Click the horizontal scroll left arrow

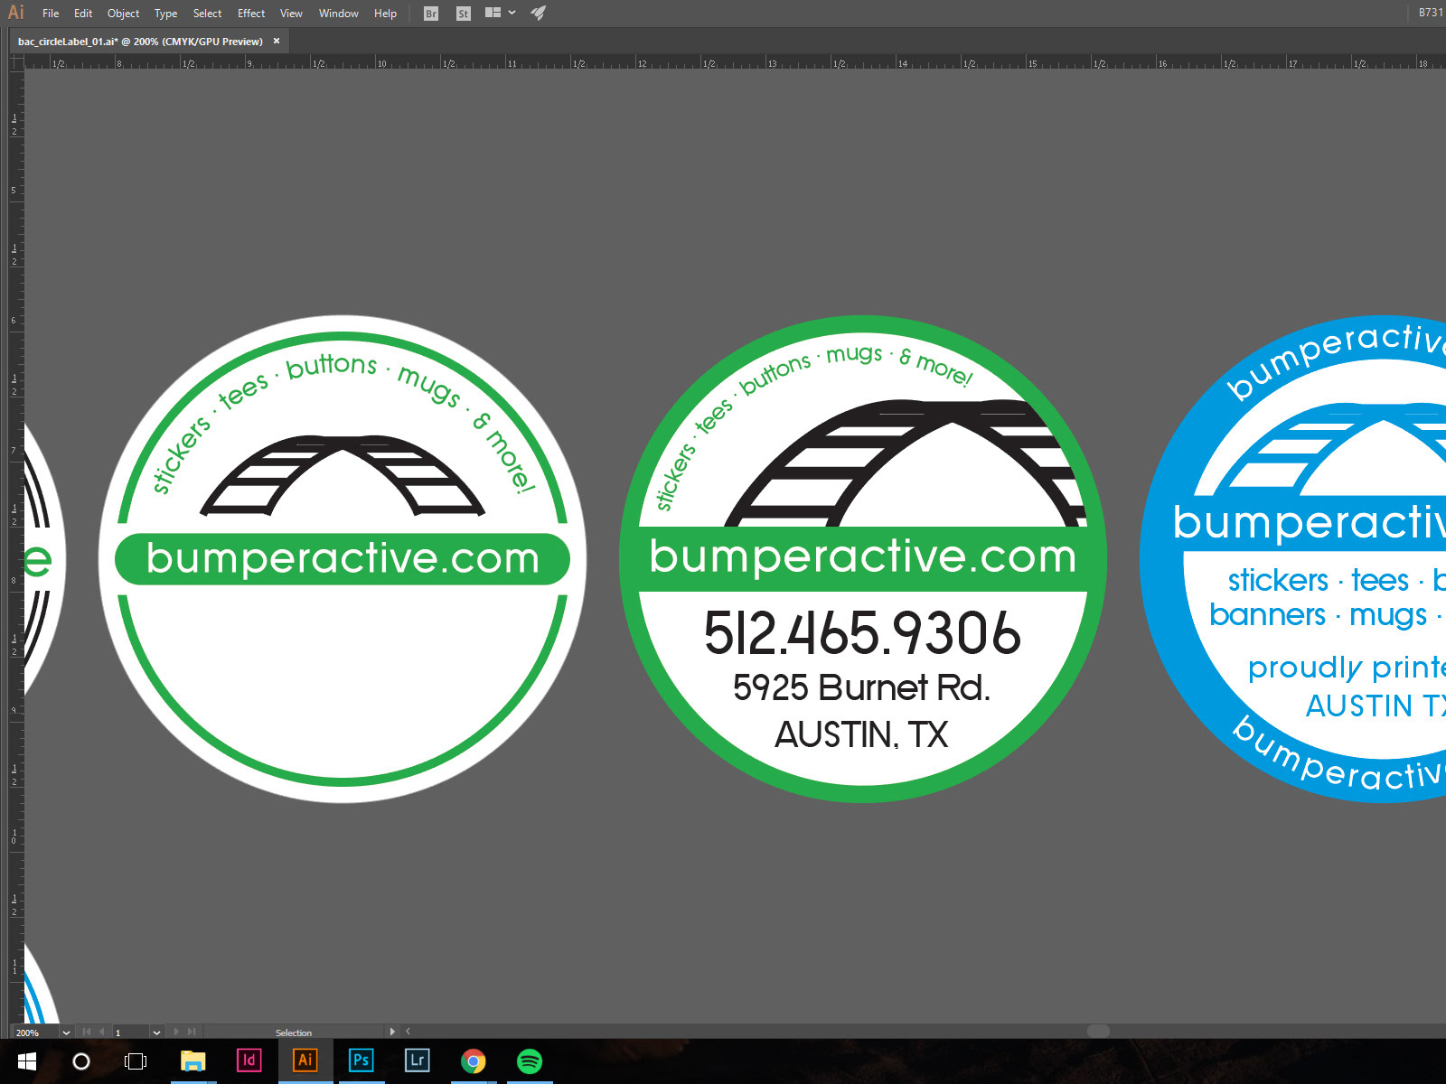point(408,1032)
